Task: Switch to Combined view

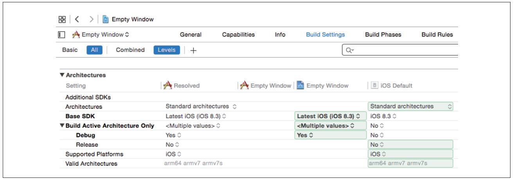Action: point(130,50)
